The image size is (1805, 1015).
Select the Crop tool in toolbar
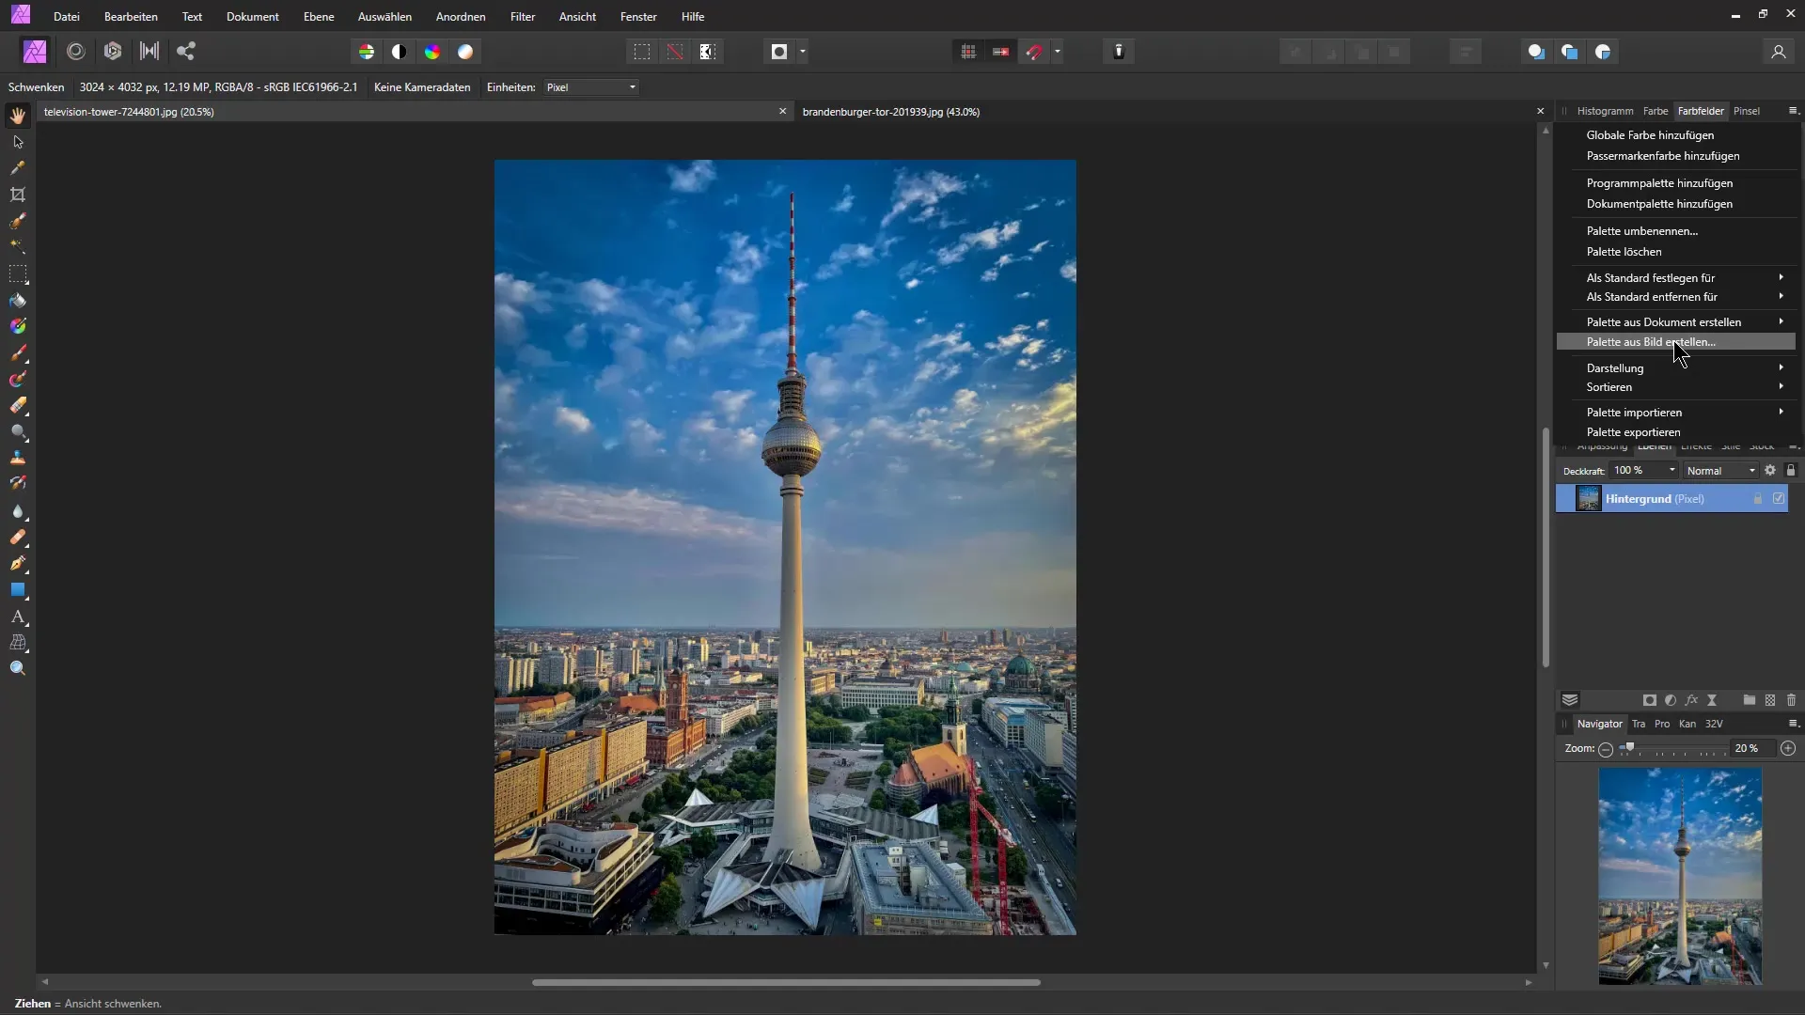(19, 195)
